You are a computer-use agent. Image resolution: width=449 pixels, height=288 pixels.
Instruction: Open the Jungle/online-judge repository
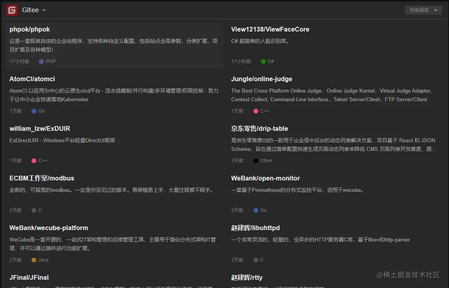(261, 79)
